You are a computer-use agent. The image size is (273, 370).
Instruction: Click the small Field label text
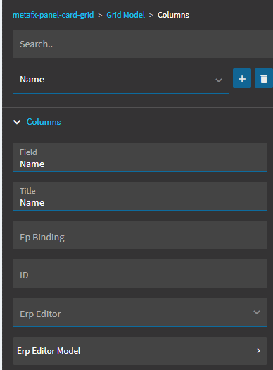point(28,152)
